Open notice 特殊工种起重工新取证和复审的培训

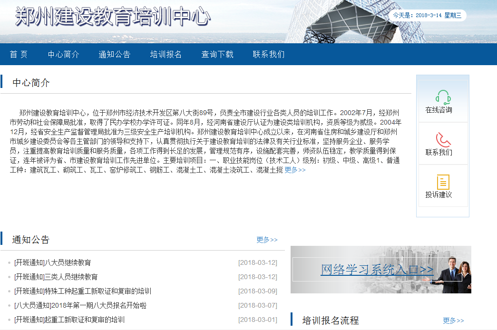coord(83,291)
